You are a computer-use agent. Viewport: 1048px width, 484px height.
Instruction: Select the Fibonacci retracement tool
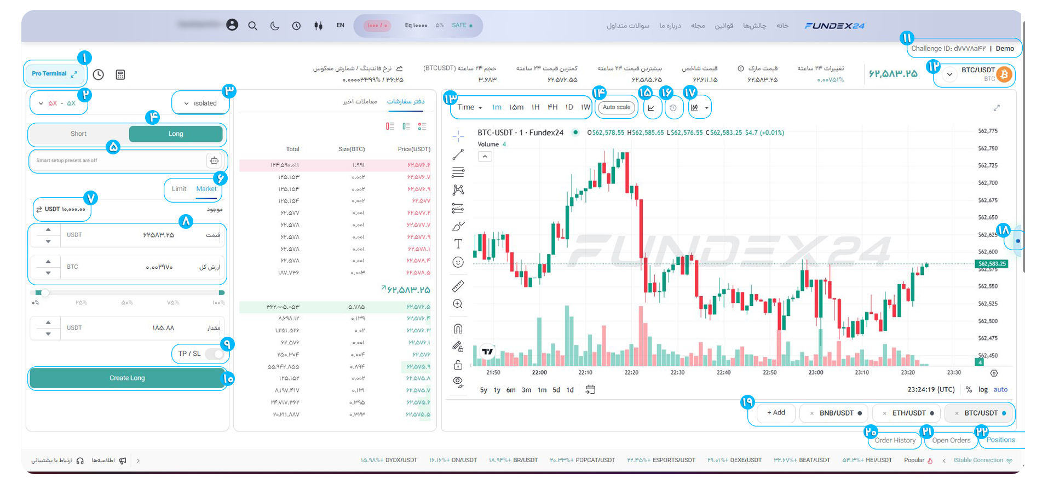pyautogui.click(x=458, y=172)
